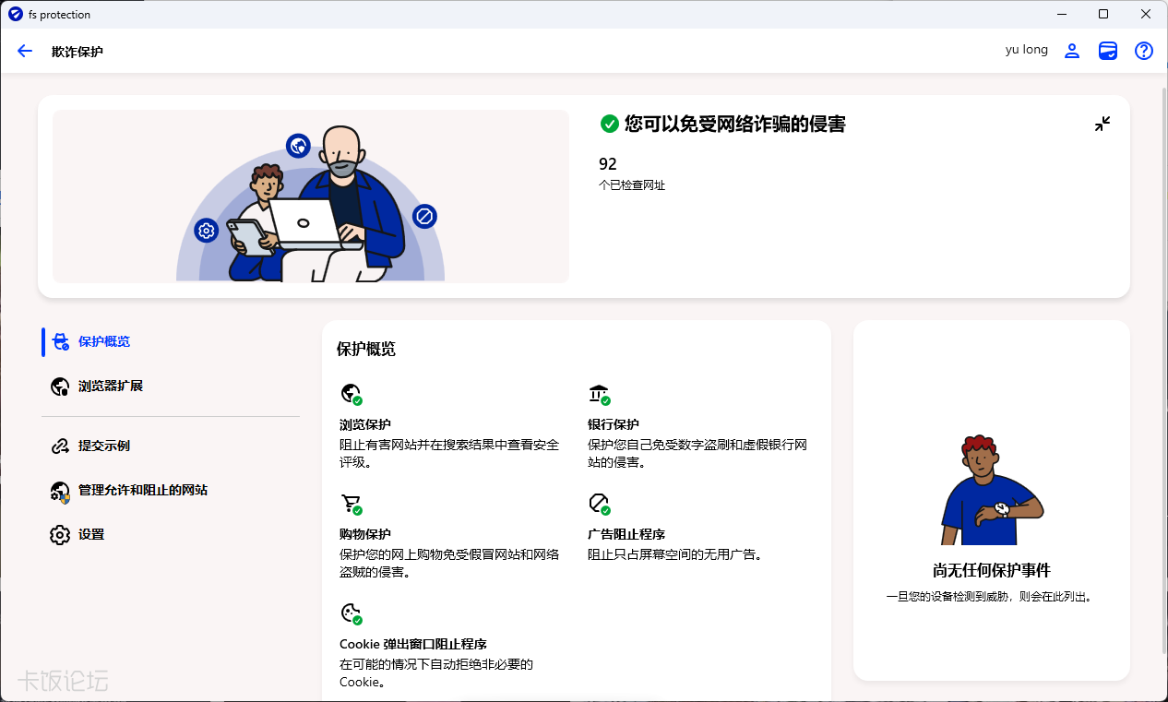1168x702 pixels.
Task: Click the 保护概览 panel title
Action: click(366, 349)
